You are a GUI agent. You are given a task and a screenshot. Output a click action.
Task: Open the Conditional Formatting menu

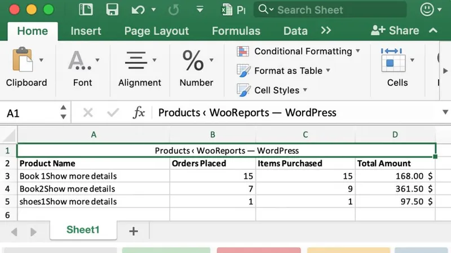[298, 51]
